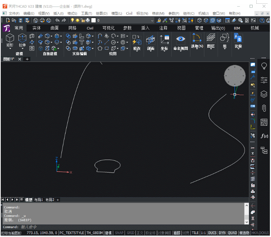
Task: Open the 绘图(D) menu
Action: [x=102, y=14]
